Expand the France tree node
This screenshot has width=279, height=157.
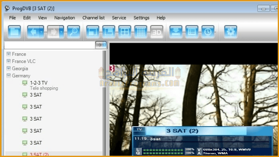click(x=8, y=54)
